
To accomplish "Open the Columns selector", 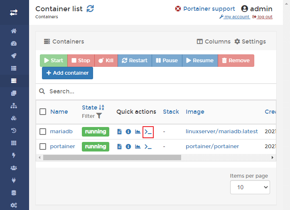I will pos(214,42).
